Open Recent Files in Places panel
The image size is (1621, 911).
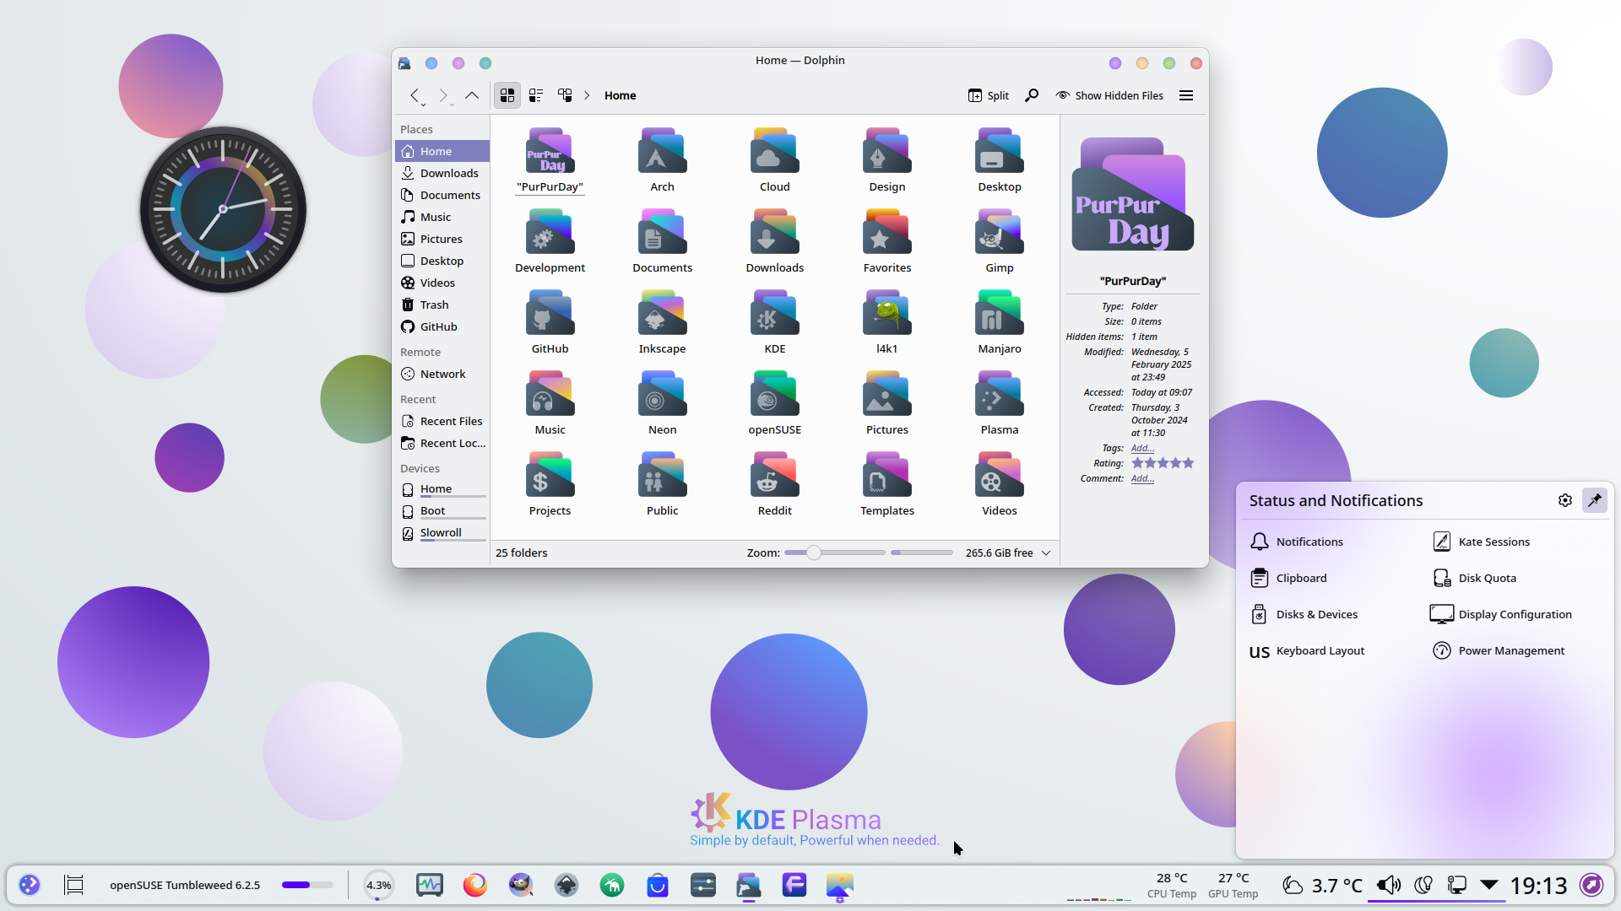tap(442, 421)
